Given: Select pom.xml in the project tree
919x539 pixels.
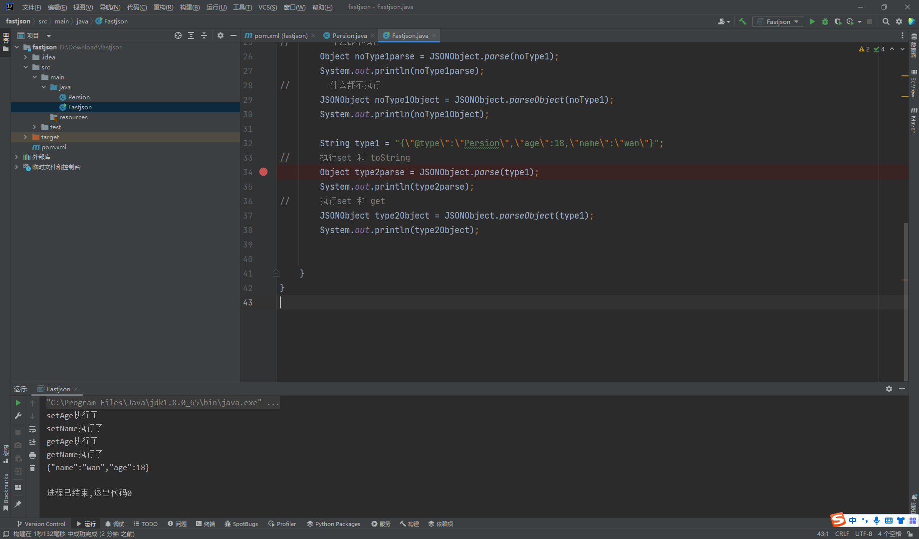Looking at the screenshot, I should tap(53, 147).
